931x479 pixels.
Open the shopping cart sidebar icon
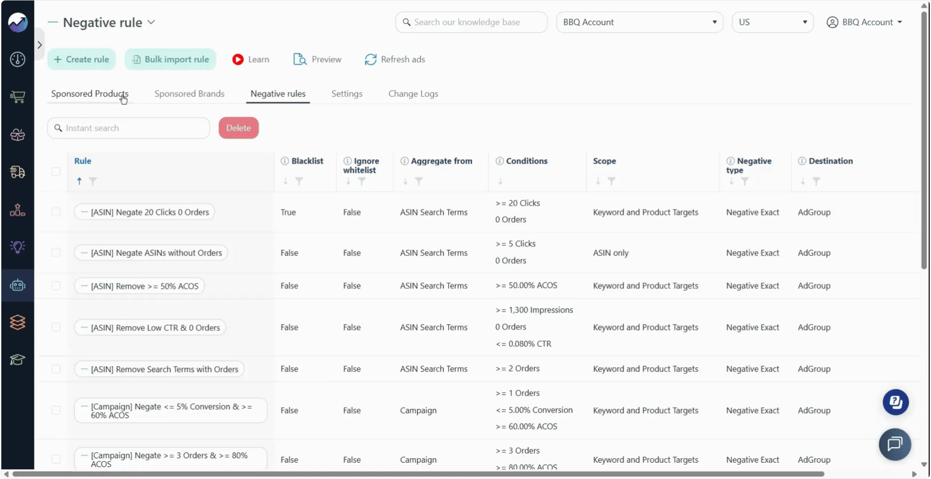tap(18, 97)
